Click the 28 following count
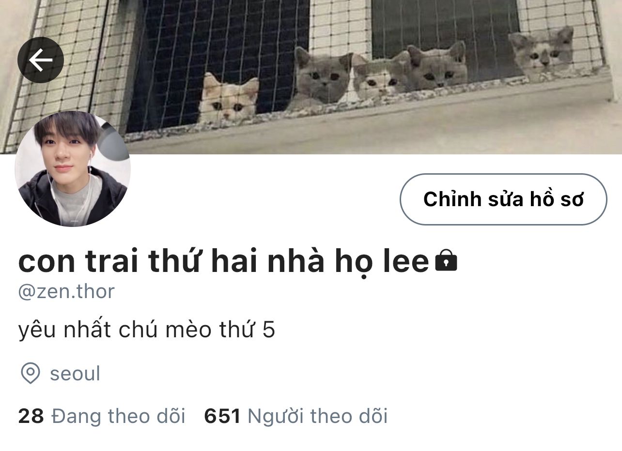The width and height of the screenshot is (622, 451). click(x=31, y=416)
